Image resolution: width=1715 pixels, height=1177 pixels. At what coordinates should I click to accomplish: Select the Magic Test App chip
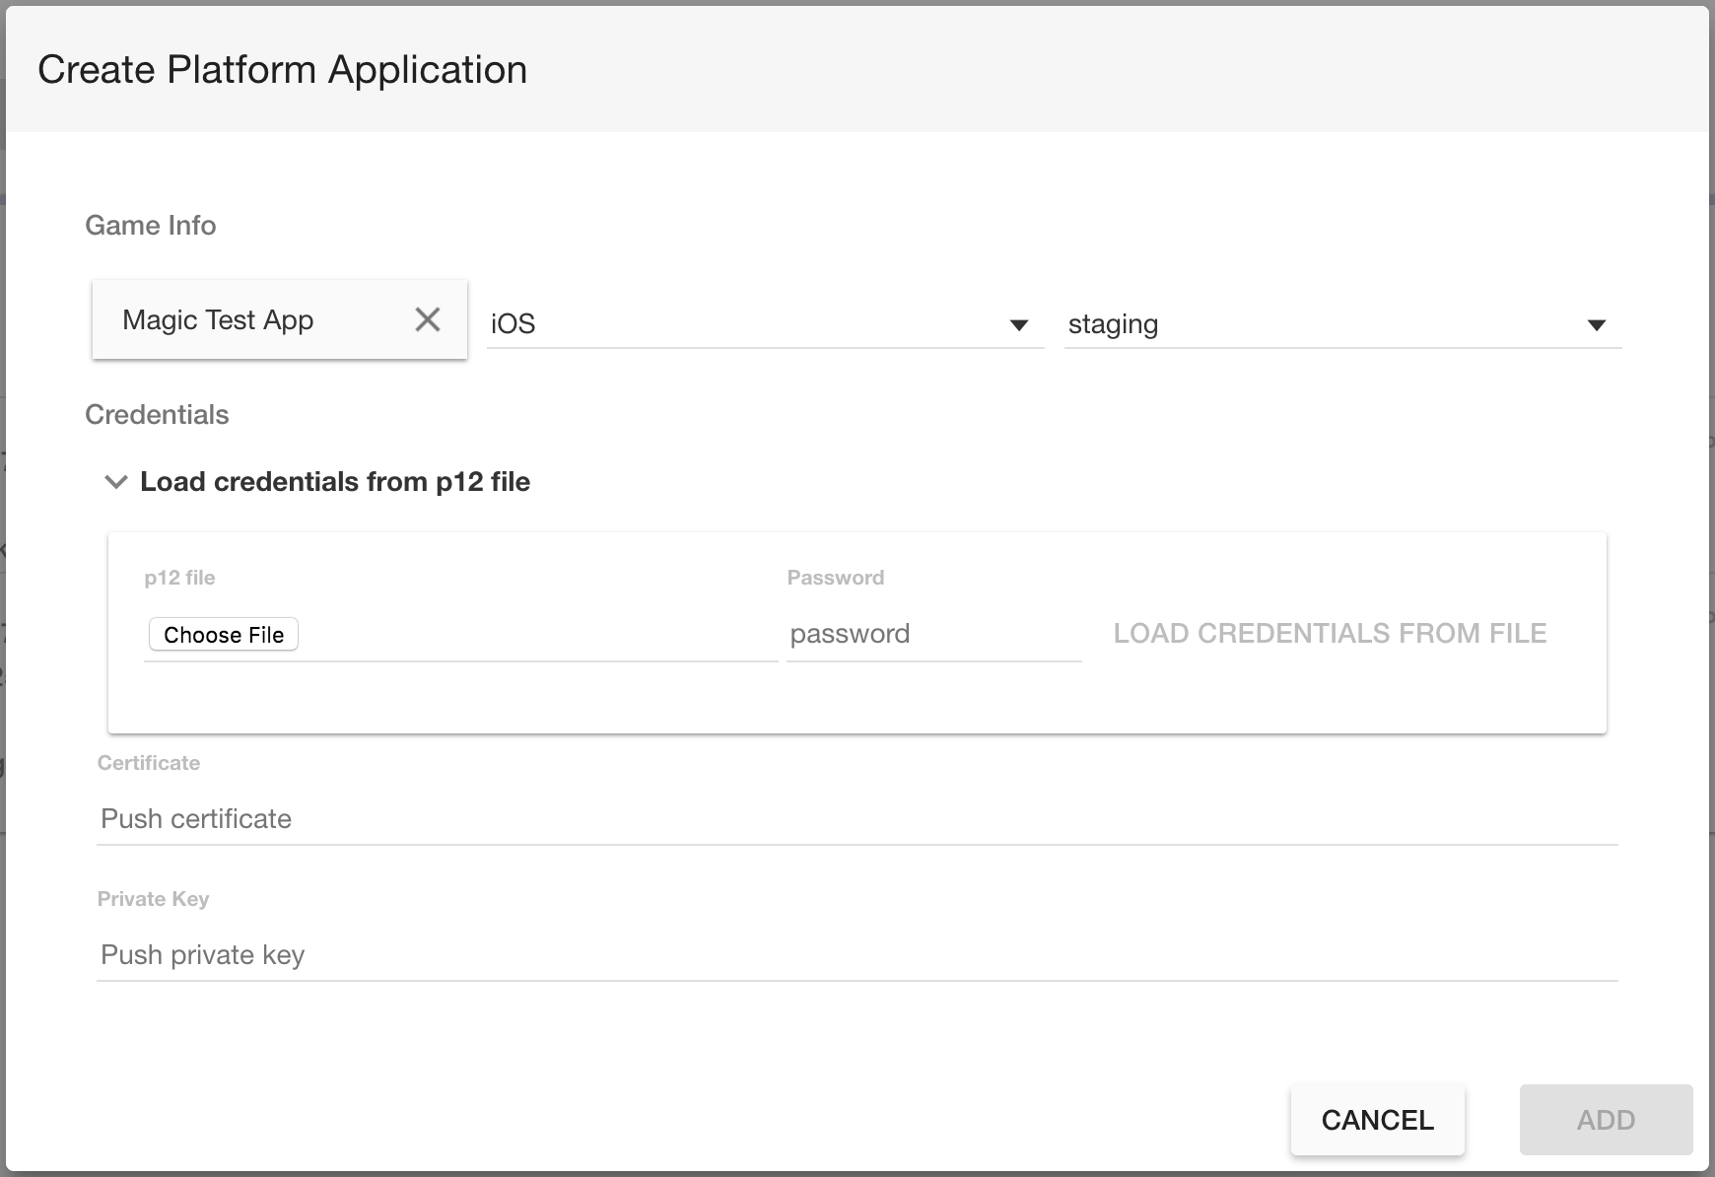click(217, 319)
